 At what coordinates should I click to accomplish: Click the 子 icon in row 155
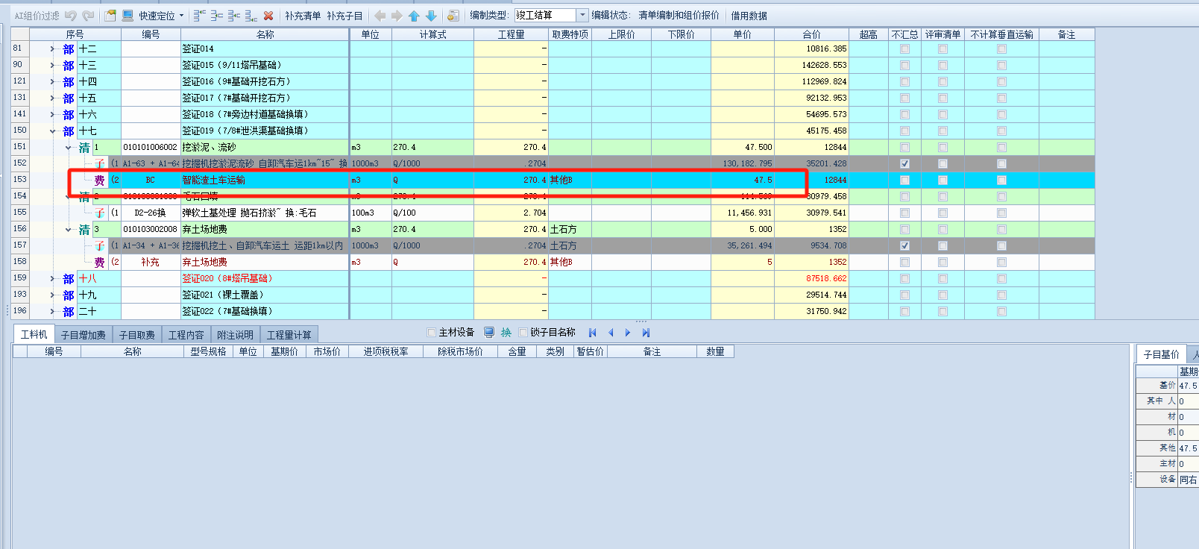point(99,213)
